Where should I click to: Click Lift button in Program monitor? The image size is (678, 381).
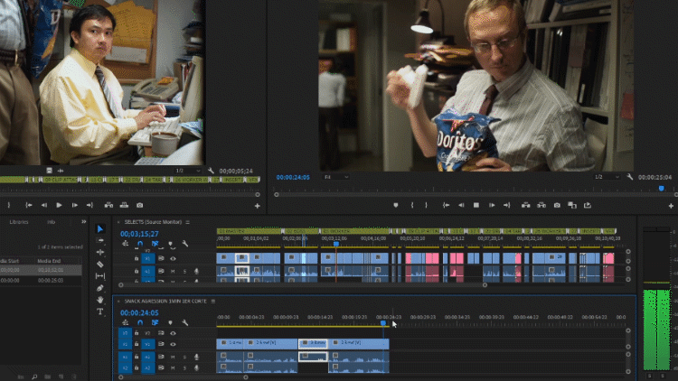pos(526,205)
